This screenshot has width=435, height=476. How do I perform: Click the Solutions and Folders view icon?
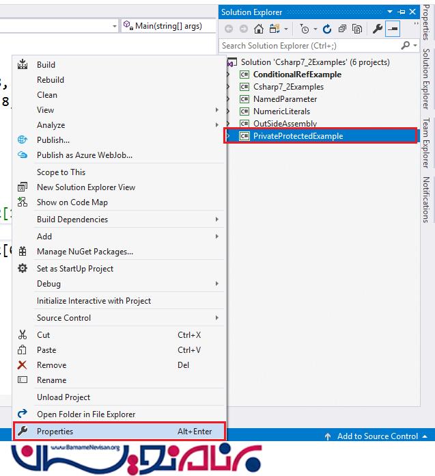coord(274,29)
